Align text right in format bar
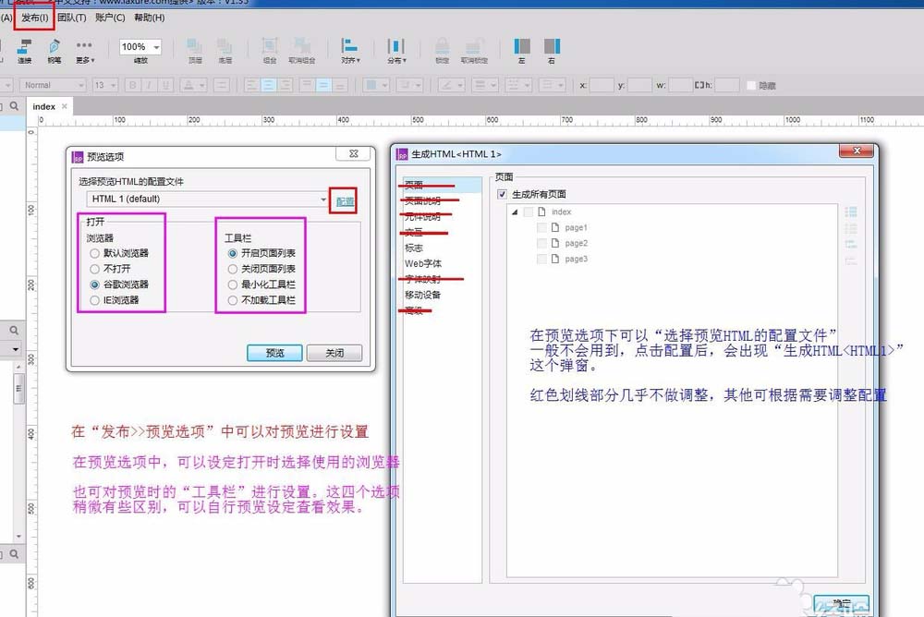 click(x=286, y=86)
